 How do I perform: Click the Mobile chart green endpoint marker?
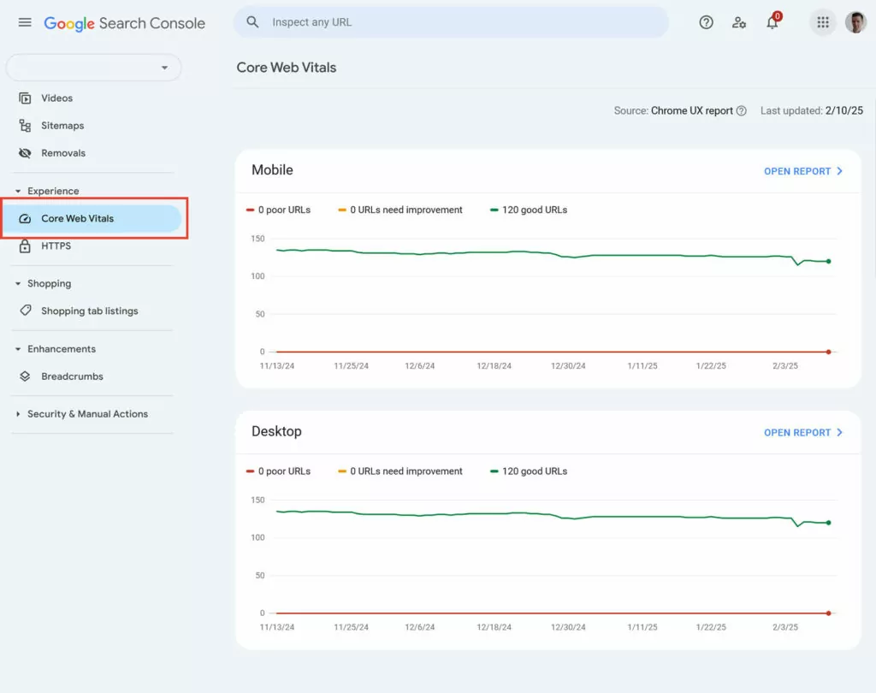pyautogui.click(x=828, y=262)
